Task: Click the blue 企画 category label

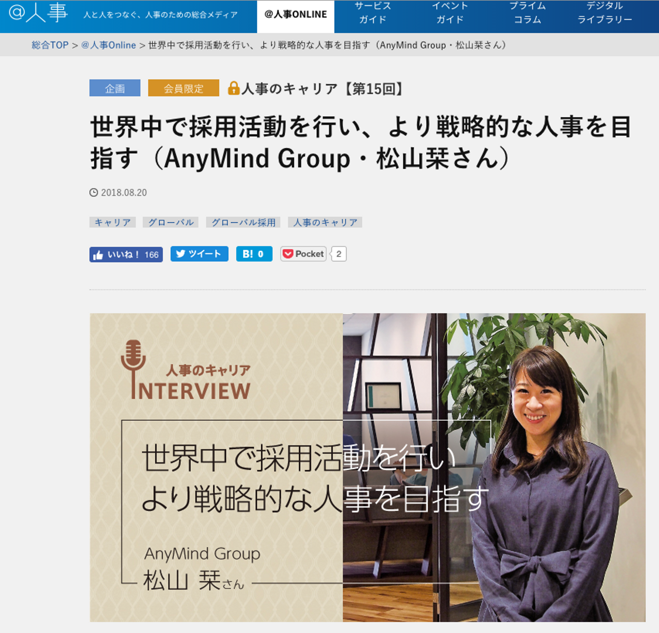Action: point(115,88)
